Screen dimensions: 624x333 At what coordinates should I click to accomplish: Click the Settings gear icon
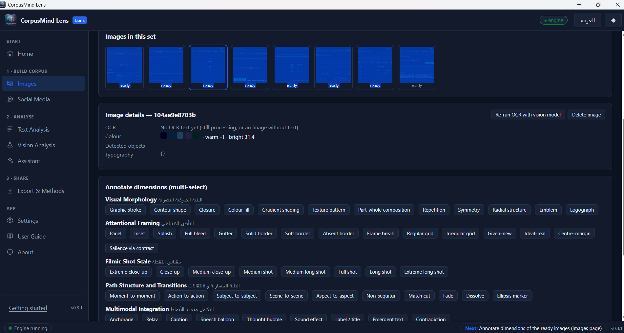(10, 220)
